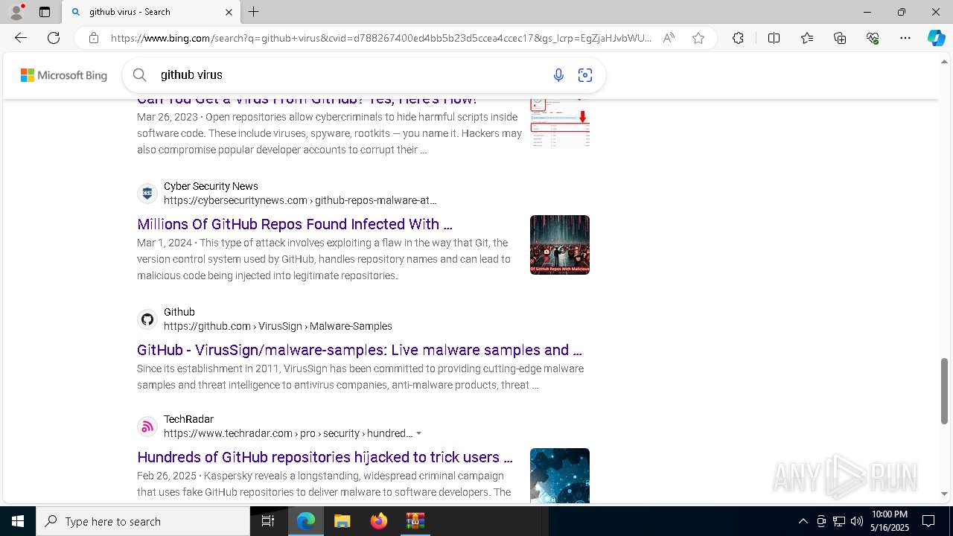Open the notification center icon
Viewport: 953px width, 536px height.
pyautogui.click(x=928, y=521)
